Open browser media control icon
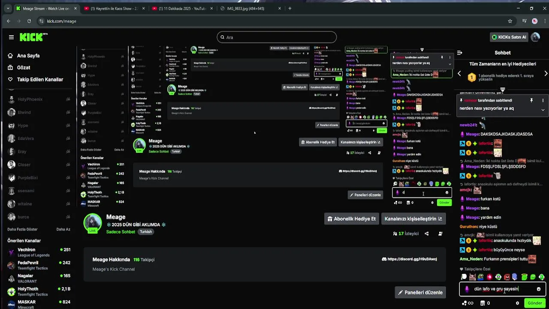 525,21
